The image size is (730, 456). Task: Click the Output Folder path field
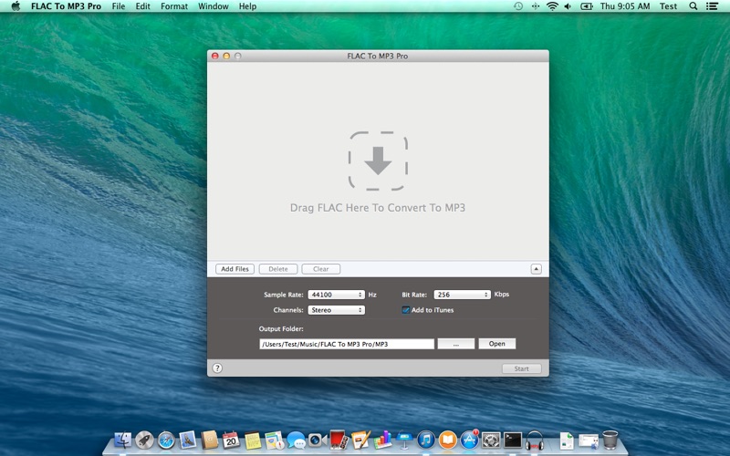(x=347, y=344)
